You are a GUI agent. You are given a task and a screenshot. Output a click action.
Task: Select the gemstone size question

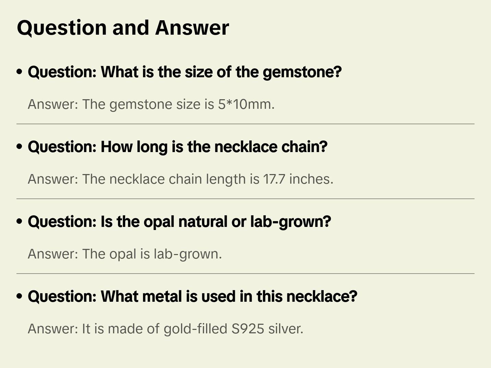(184, 72)
